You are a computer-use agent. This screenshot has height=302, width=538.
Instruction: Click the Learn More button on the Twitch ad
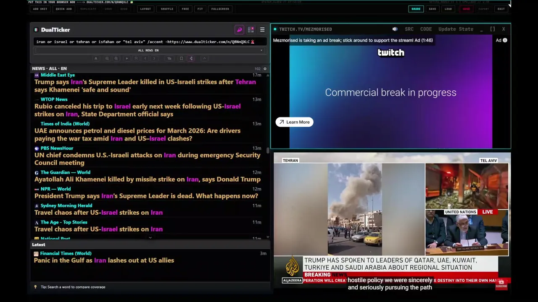(294, 122)
